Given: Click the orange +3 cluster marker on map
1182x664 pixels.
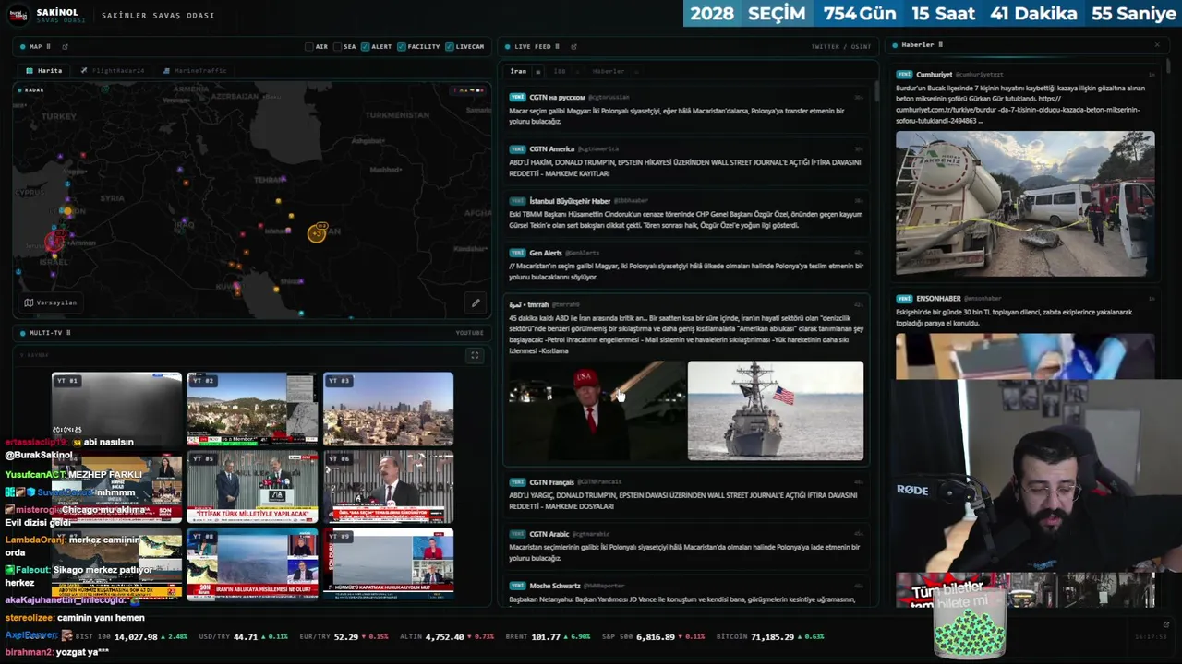Looking at the screenshot, I should point(317,233).
